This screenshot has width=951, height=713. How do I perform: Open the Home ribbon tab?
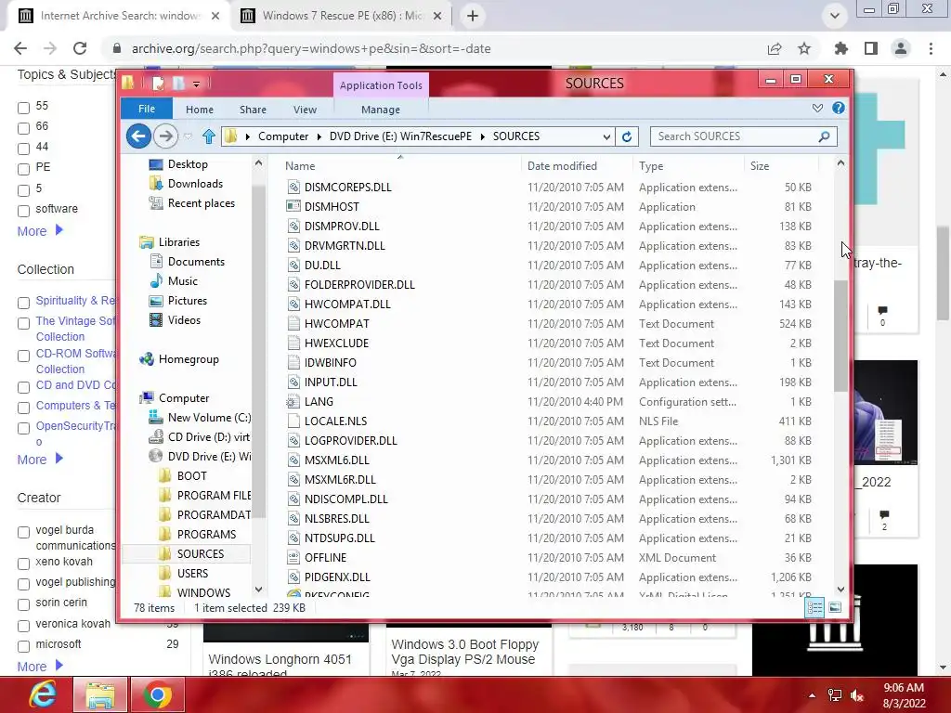pyautogui.click(x=200, y=110)
